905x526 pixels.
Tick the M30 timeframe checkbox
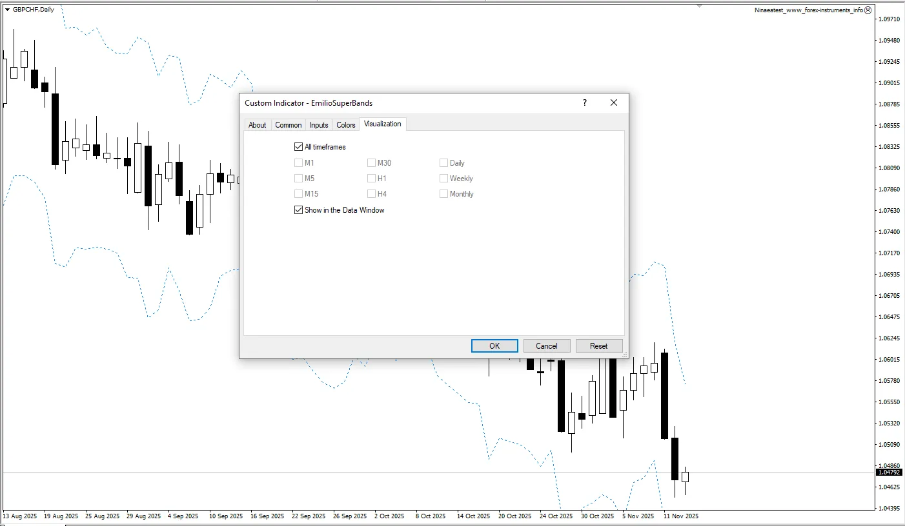click(x=372, y=163)
